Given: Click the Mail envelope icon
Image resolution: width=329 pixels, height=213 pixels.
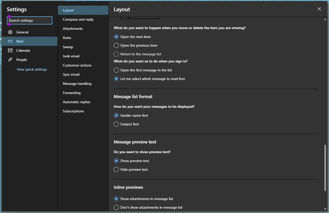Looking at the screenshot, I should [x=10, y=42].
